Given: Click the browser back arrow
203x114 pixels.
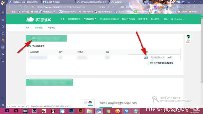Looking at the screenshot, I should pyautogui.click(x=9, y=7).
